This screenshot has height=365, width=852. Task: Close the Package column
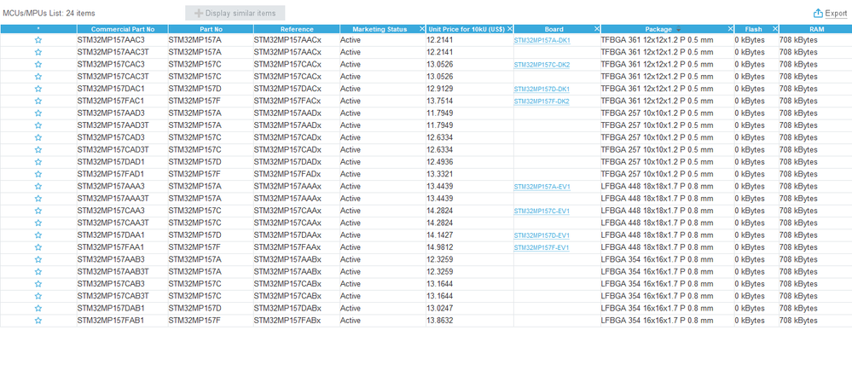tap(730, 29)
